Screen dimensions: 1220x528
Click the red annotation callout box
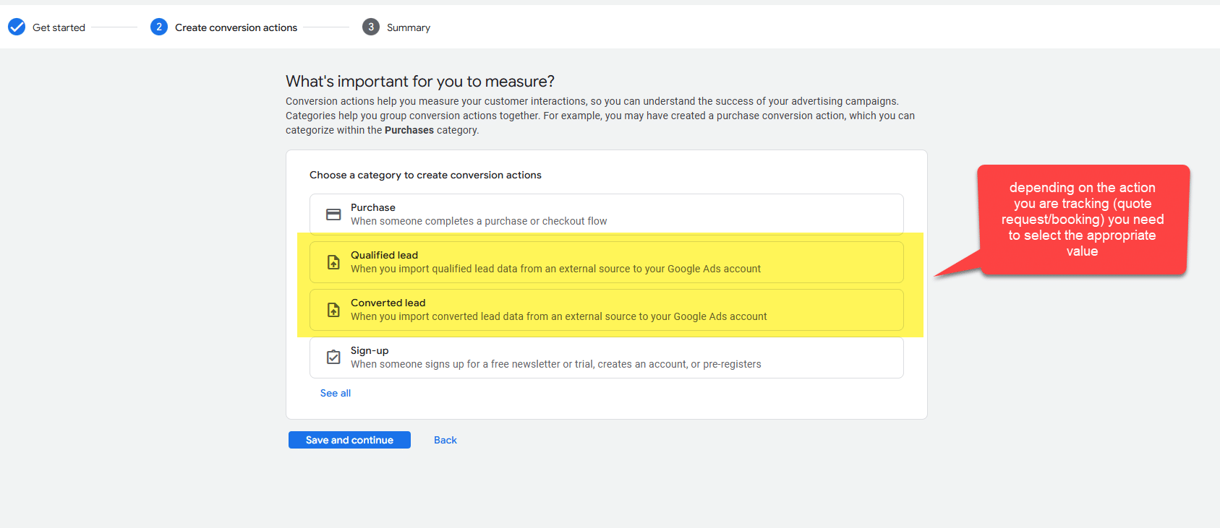tap(1082, 220)
